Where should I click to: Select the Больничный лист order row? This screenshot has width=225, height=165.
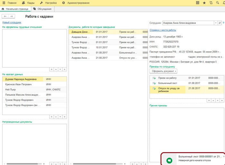tap(167, 83)
